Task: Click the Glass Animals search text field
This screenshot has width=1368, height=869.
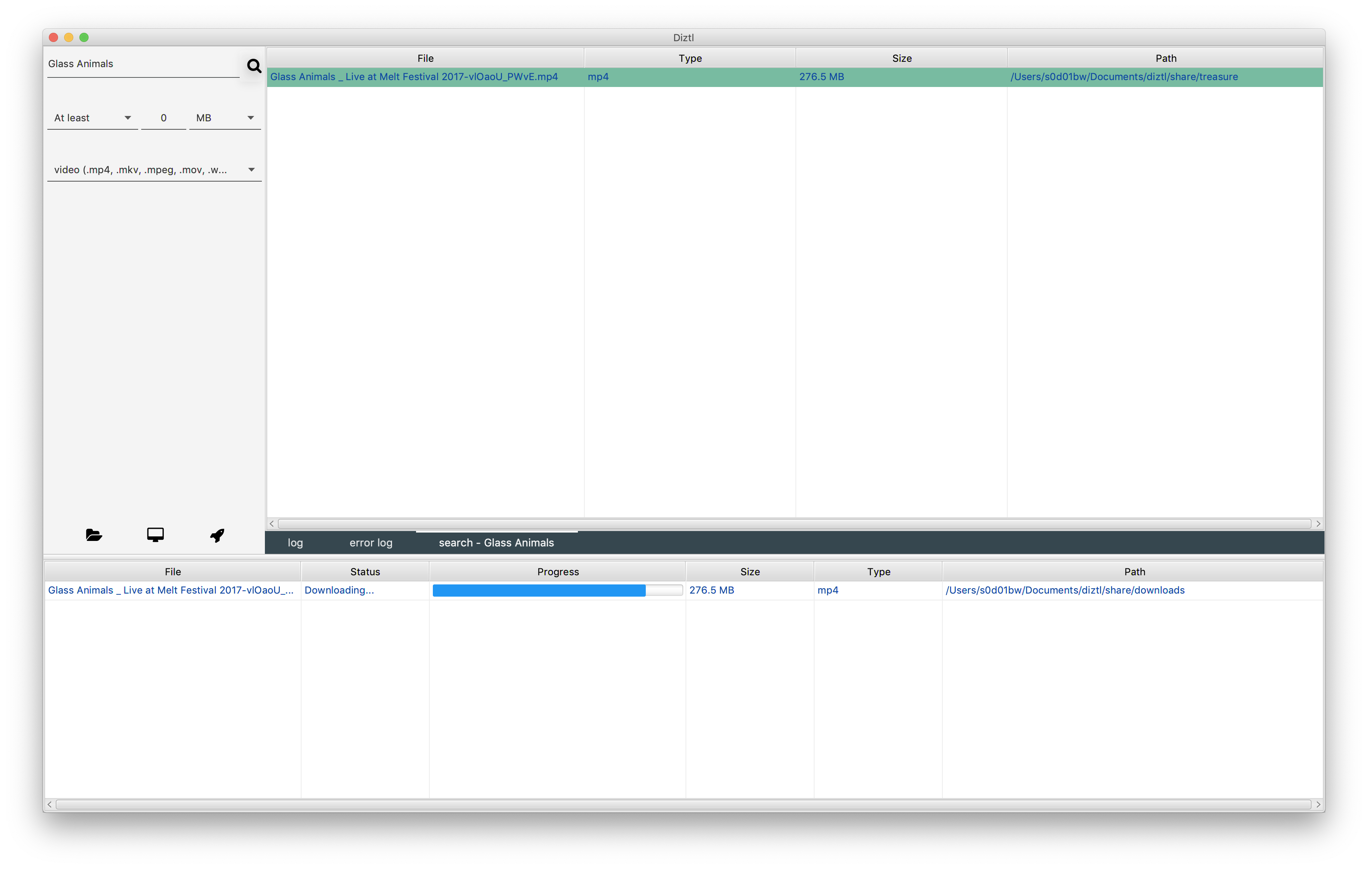Action: [x=142, y=64]
